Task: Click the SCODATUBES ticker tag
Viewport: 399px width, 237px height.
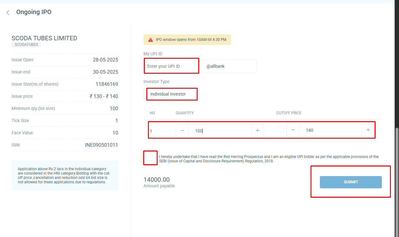Action: [x=26, y=45]
